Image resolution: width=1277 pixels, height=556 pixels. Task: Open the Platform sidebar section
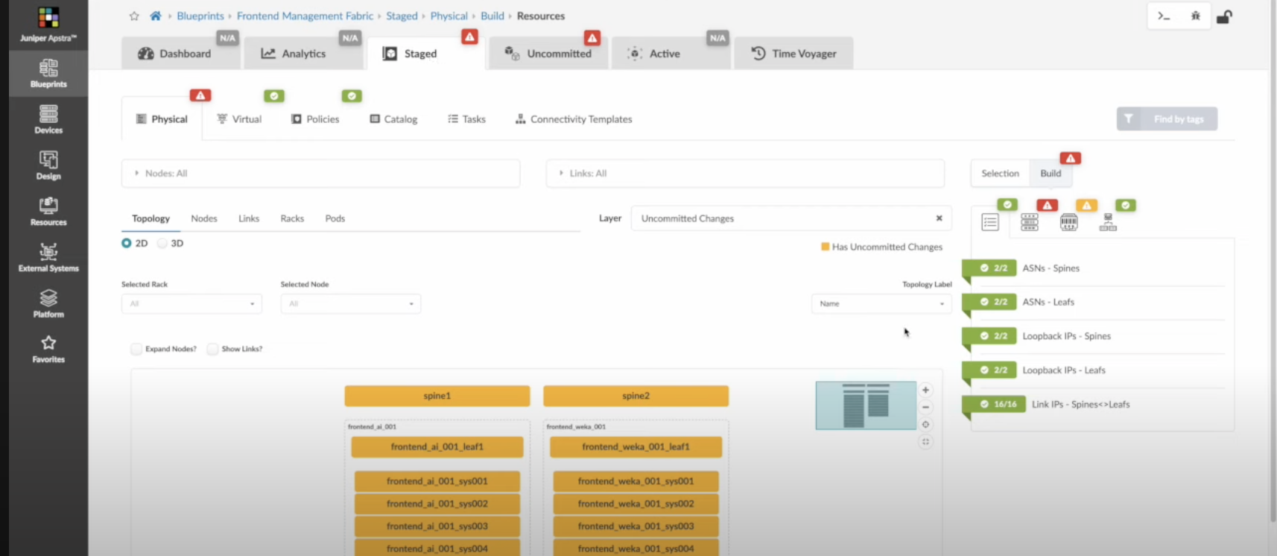(48, 303)
